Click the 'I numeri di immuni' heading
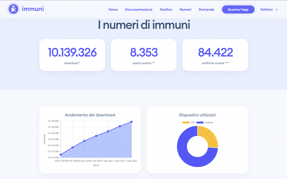This screenshot has width=287, height=179. (x=144, y=25)
